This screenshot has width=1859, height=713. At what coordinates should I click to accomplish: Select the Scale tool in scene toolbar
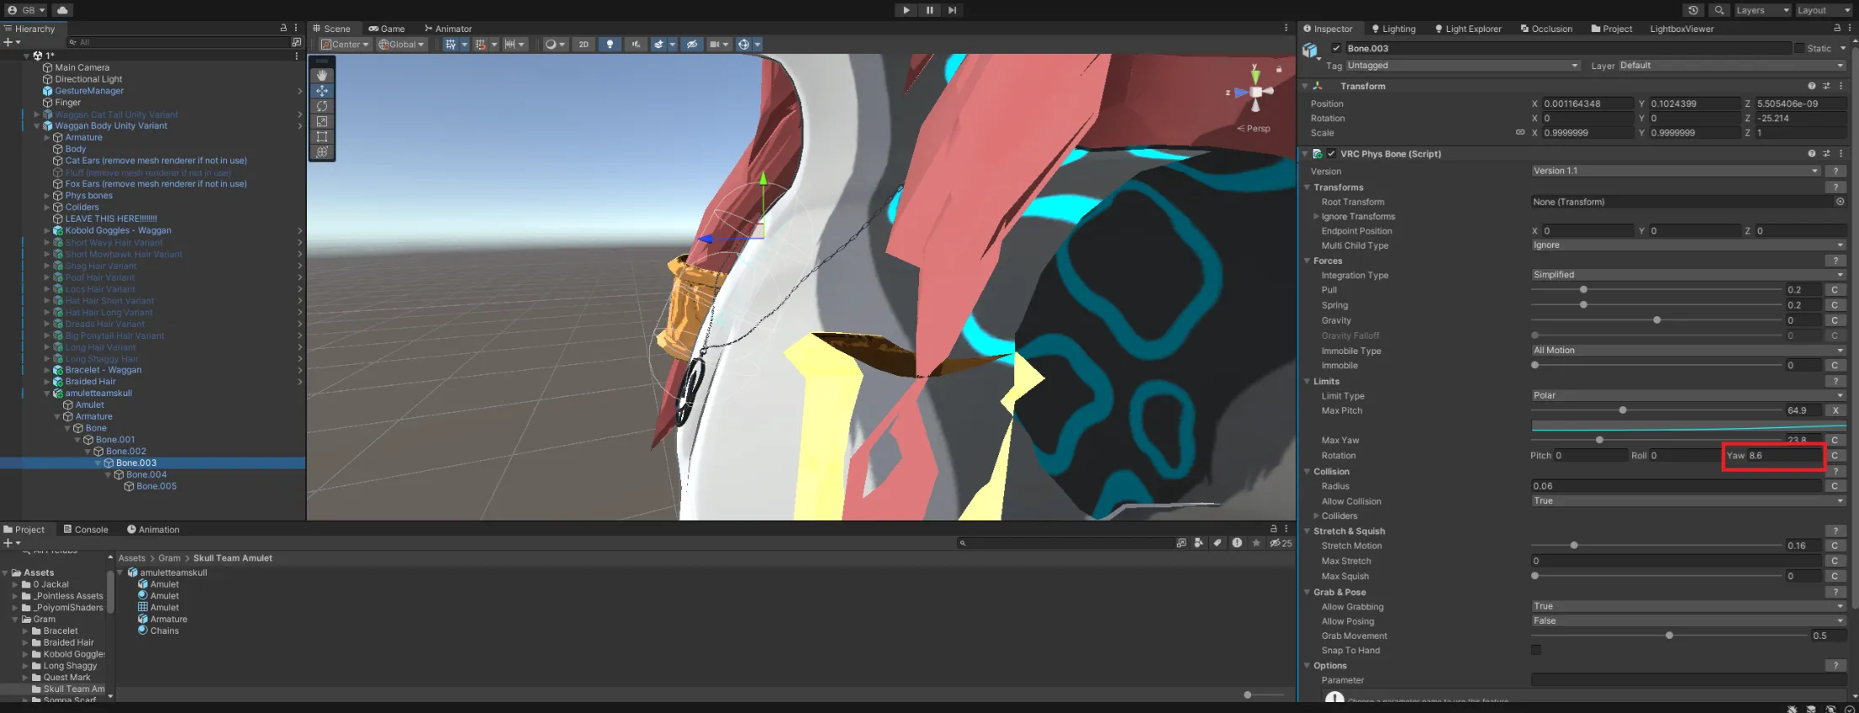pyautogui.click(x=322, y=121)
